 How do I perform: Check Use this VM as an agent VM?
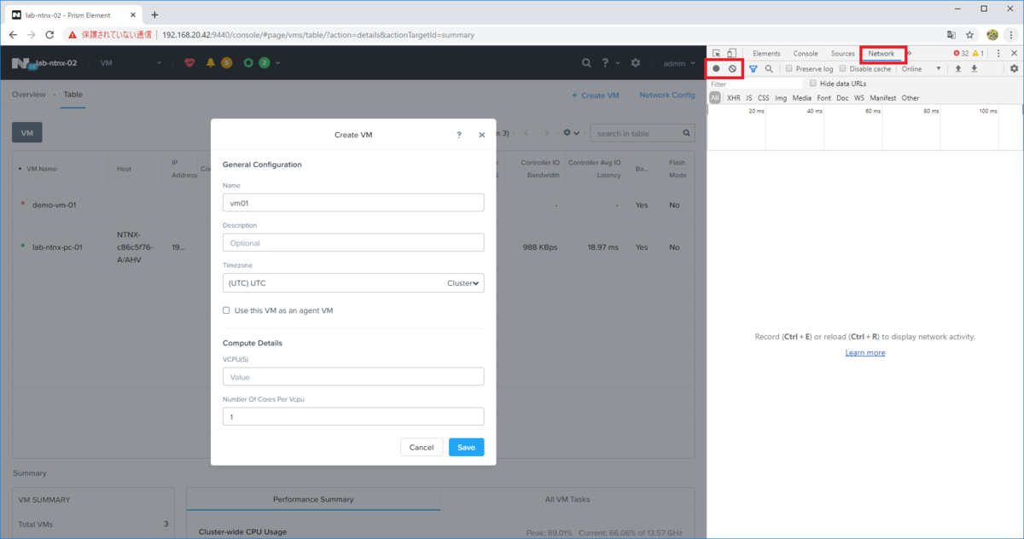pos(226,310)
